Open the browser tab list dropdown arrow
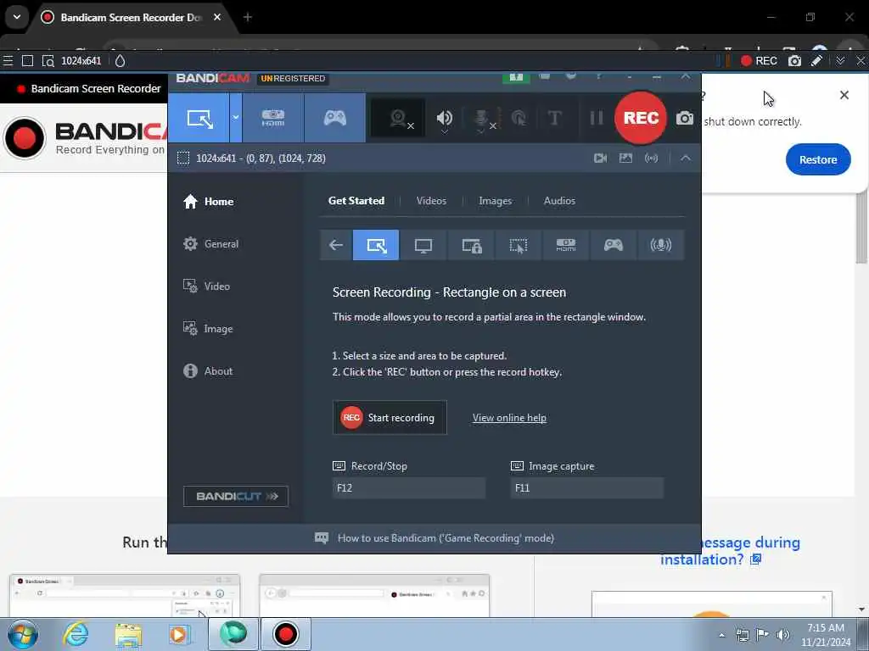 [x=17, y=17]
